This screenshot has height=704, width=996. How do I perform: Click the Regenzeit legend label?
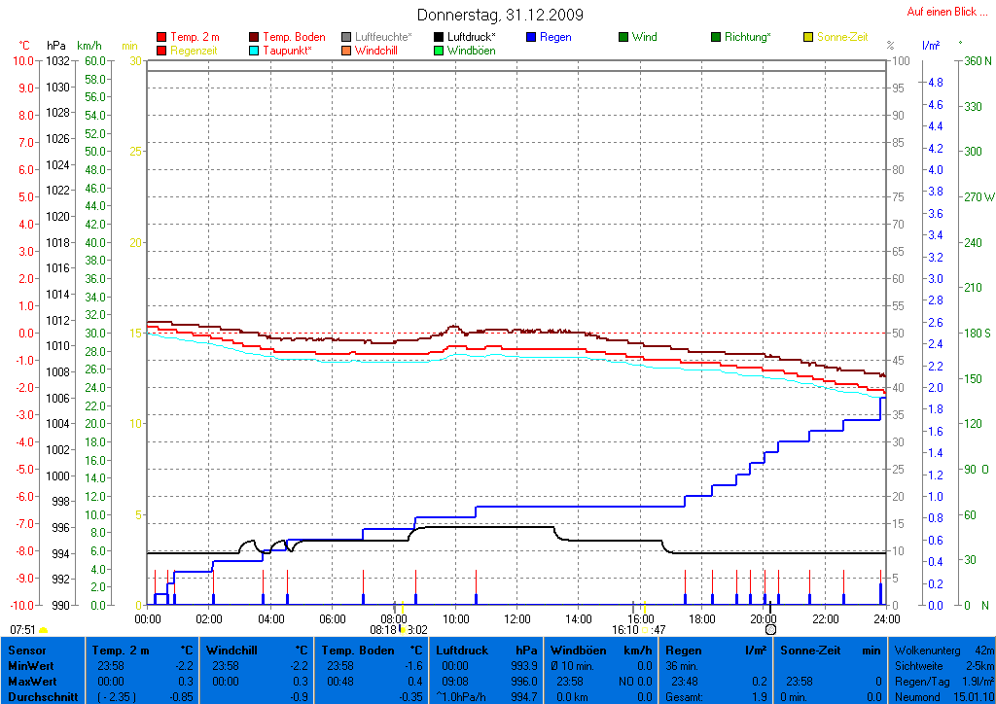click(196, 51)
